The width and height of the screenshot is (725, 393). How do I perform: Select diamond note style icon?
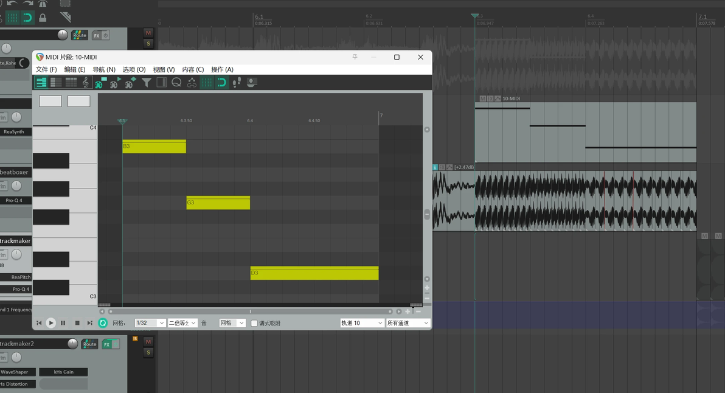click(130, 82)
